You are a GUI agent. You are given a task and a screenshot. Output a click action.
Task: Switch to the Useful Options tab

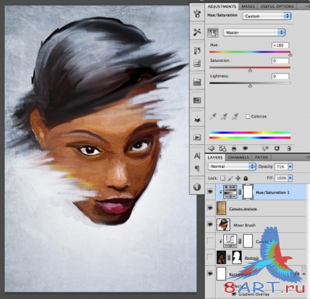coord(277,6)
